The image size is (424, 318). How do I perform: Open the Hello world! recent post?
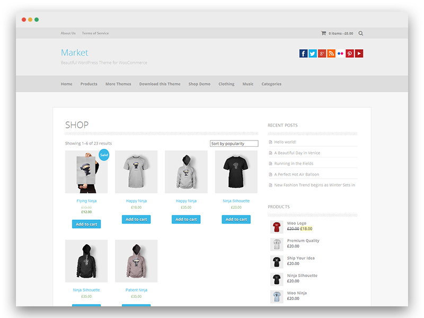point(285,142)
